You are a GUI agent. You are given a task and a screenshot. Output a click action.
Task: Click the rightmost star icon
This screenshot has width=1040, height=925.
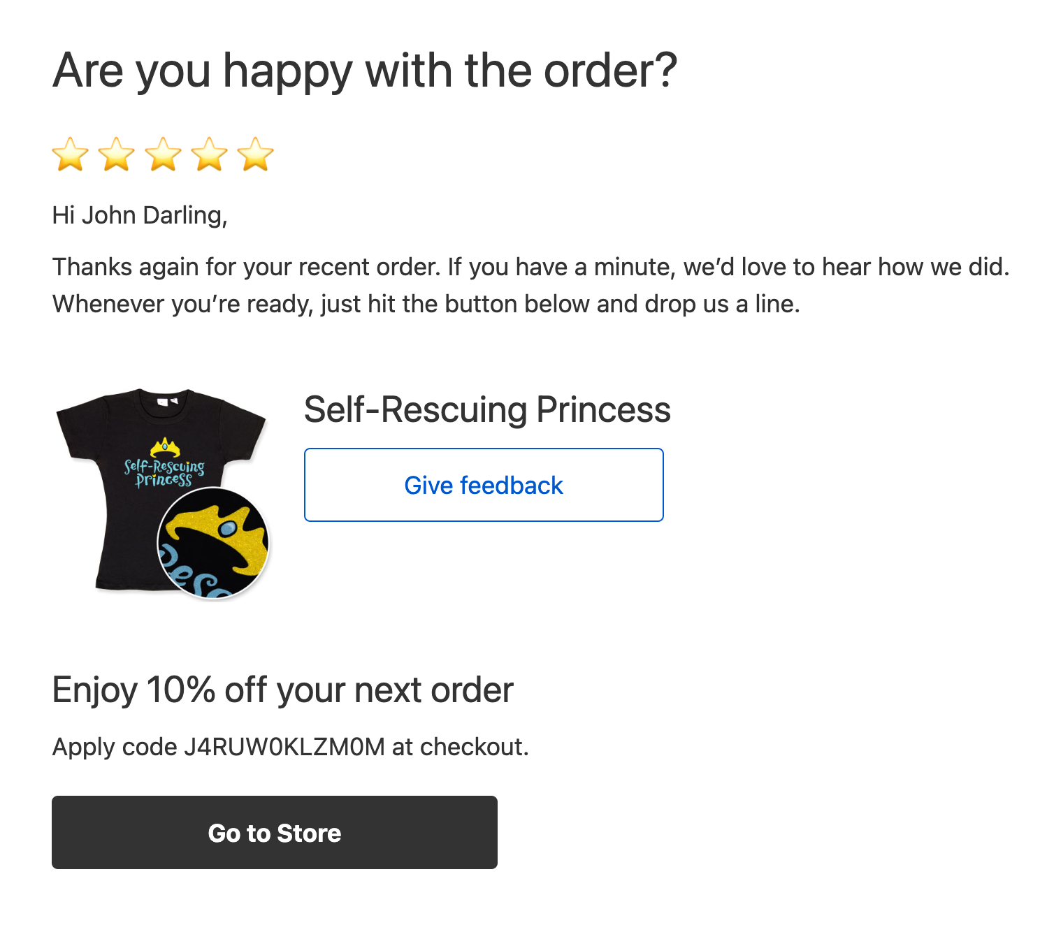click(x=256, y=155)
